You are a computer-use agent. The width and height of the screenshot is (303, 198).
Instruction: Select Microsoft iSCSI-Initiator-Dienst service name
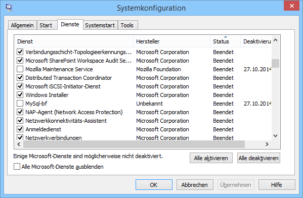[63, 86]
